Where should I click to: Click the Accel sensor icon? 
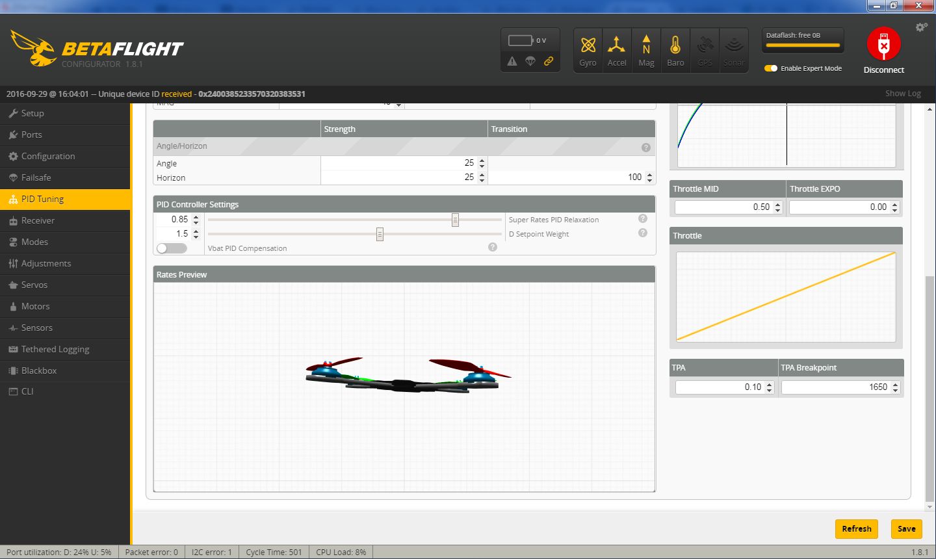coord(617,50)
